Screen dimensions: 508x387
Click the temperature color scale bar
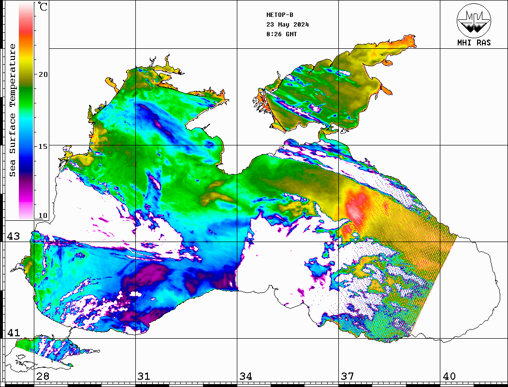coord(26,111)
